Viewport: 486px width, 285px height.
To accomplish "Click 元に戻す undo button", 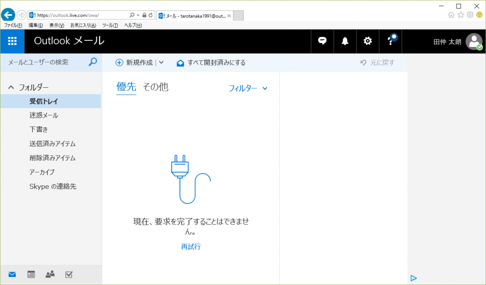I will pos(377,63).
